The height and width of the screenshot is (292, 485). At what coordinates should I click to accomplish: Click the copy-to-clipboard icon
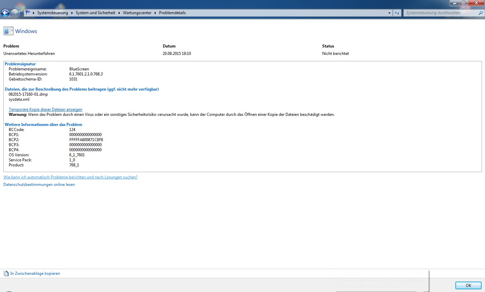click(x=6, y=273)
